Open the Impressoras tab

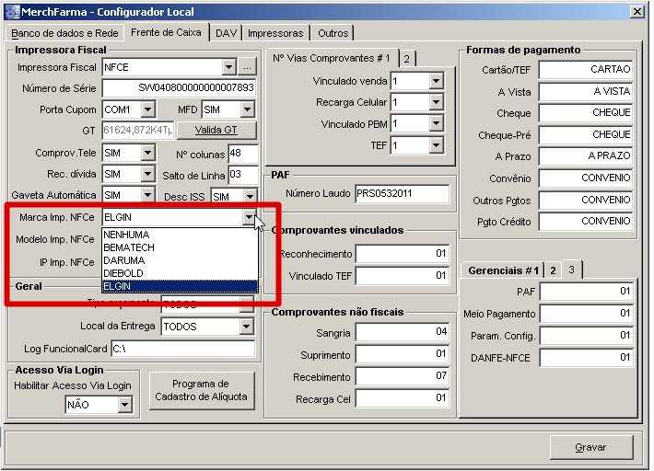(x=274, y=33)
